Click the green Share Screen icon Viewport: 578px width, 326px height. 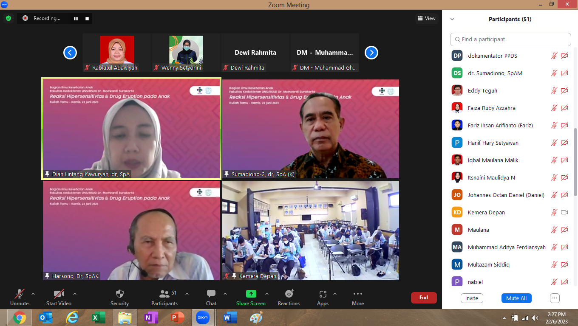pos(251,294)
